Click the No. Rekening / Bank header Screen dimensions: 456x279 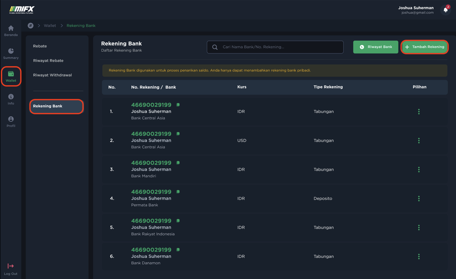(153, 87)
